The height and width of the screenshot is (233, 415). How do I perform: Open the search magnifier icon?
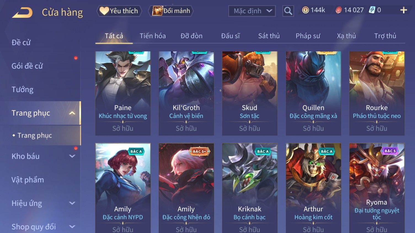288,11
